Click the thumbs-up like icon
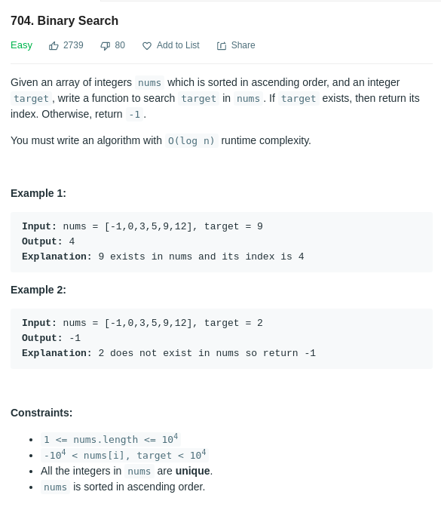 (54, 46)
